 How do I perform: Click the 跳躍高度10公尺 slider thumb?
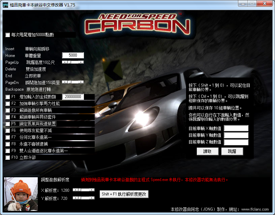pos(69,62)
